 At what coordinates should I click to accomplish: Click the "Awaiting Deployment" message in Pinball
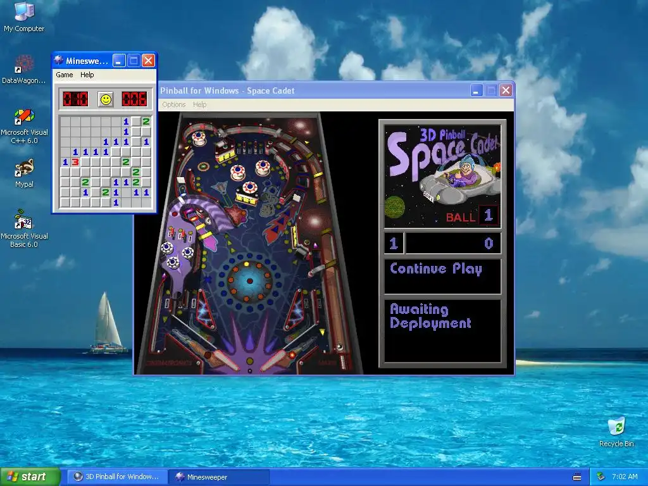(430, 316)
